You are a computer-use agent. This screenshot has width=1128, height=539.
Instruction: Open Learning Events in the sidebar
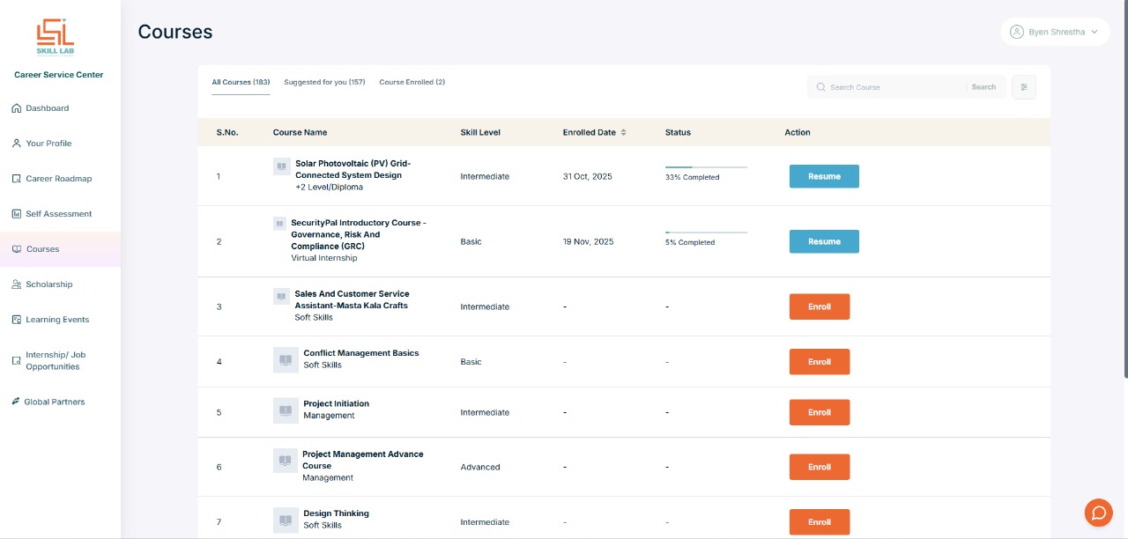[57, 320]
